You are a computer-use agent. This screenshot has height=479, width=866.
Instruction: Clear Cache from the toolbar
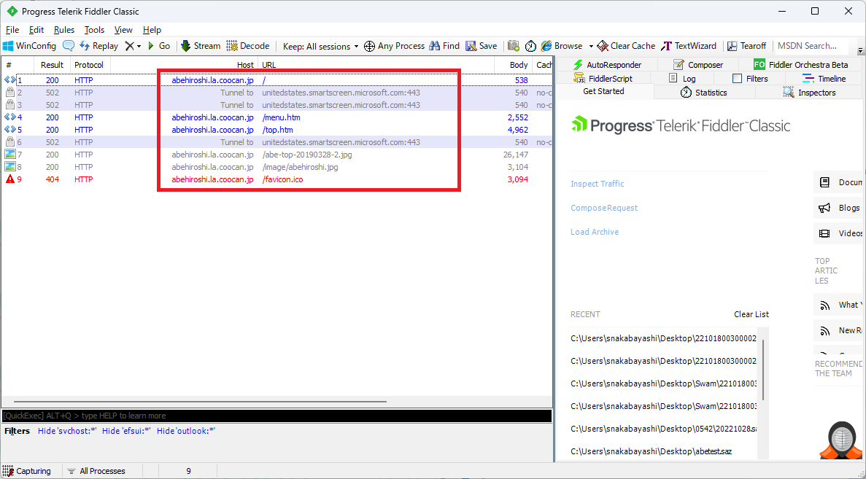click(x=626, y=46)
